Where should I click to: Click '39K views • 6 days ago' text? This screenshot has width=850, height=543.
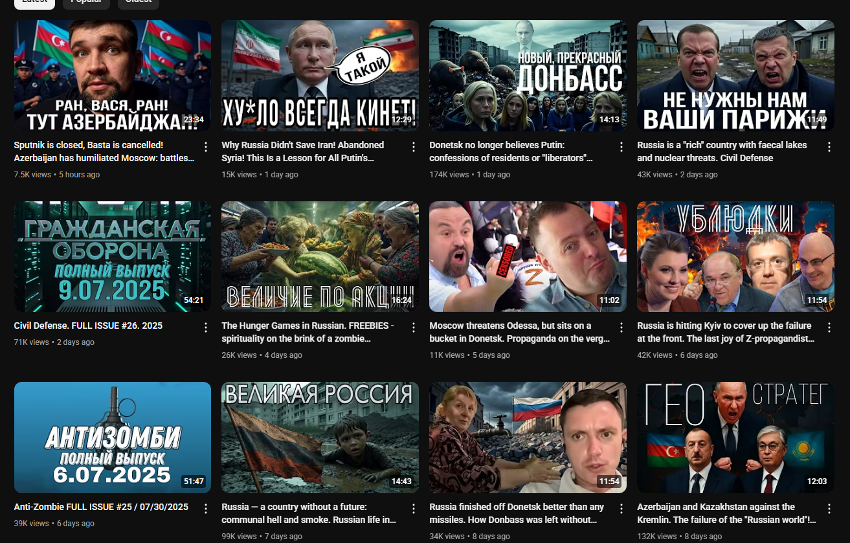(54, 524)
